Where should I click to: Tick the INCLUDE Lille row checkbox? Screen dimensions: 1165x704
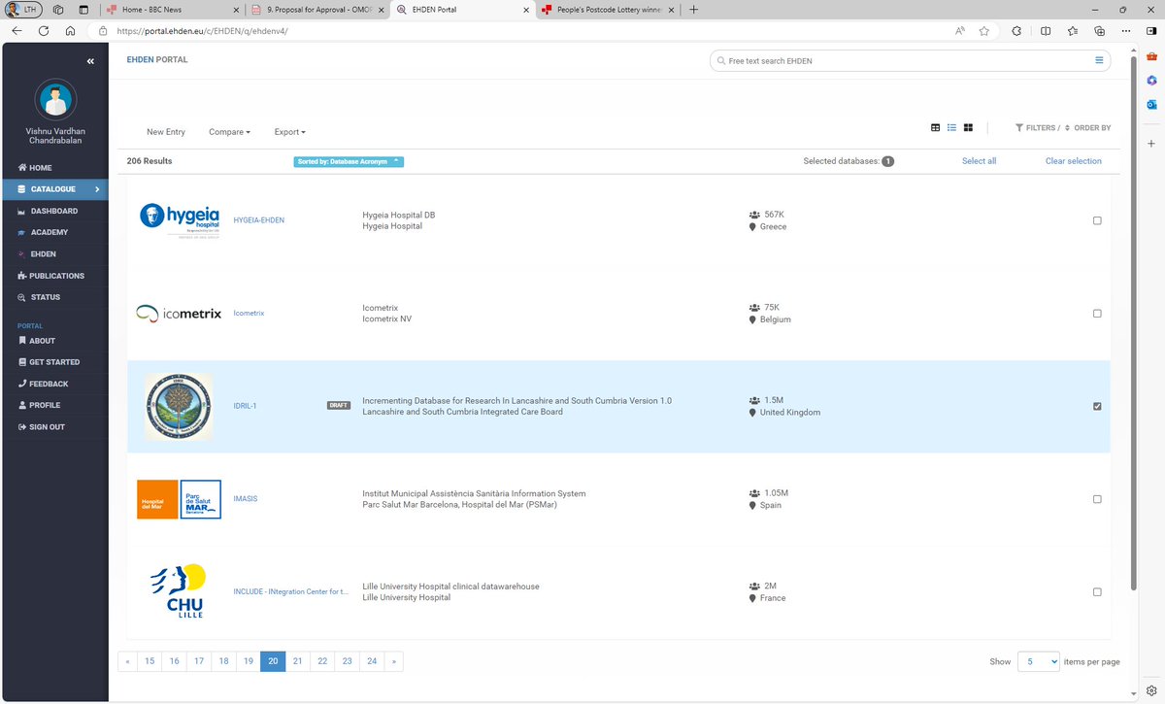(1097, 591)
